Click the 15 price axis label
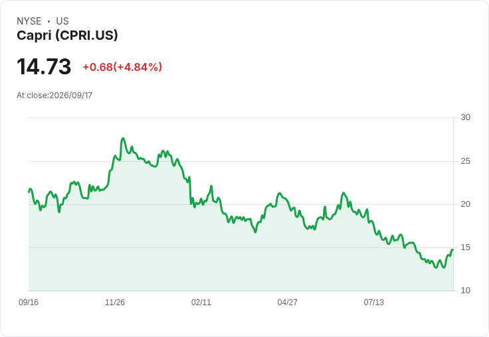Screen dimensions: 489x337 [x=465, y=247]
